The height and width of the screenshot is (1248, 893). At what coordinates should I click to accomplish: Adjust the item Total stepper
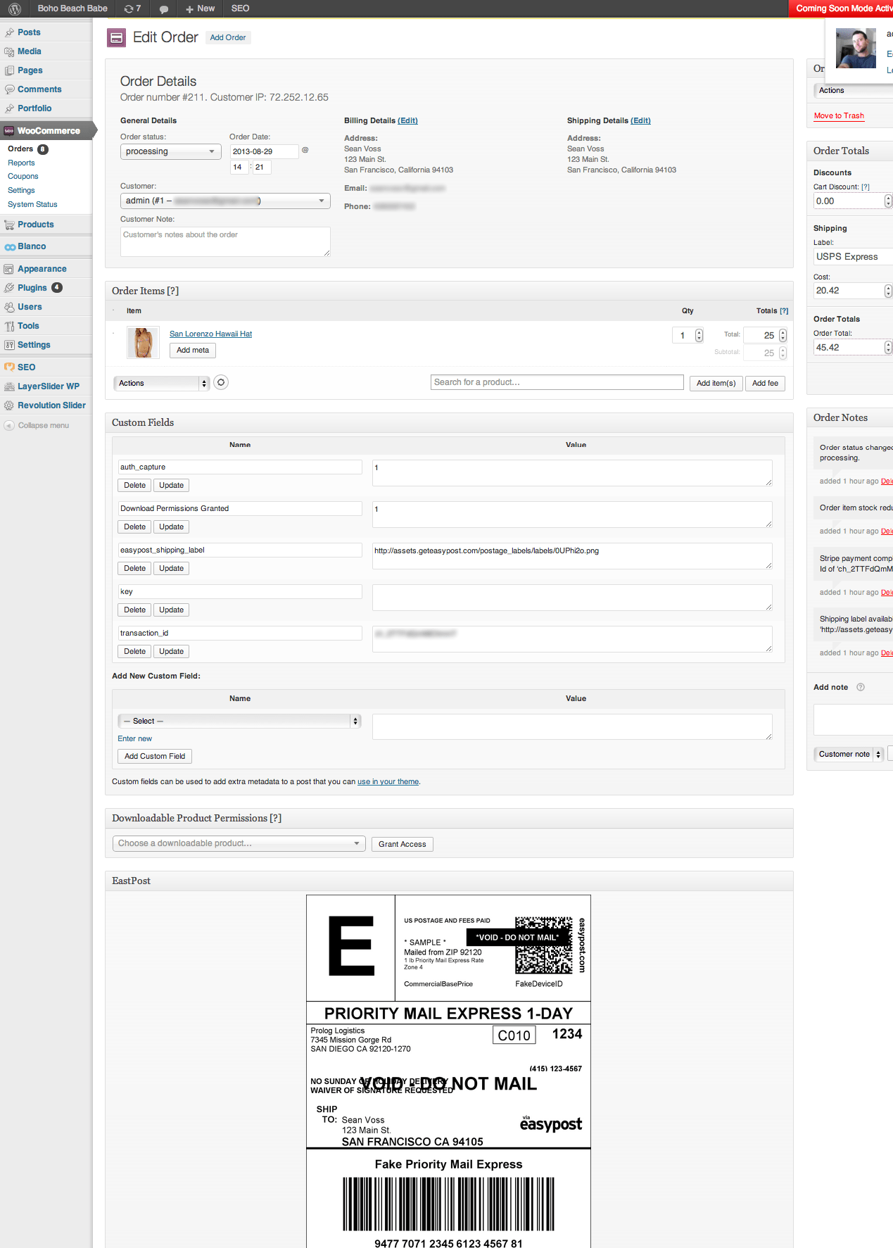click(783, 335)
